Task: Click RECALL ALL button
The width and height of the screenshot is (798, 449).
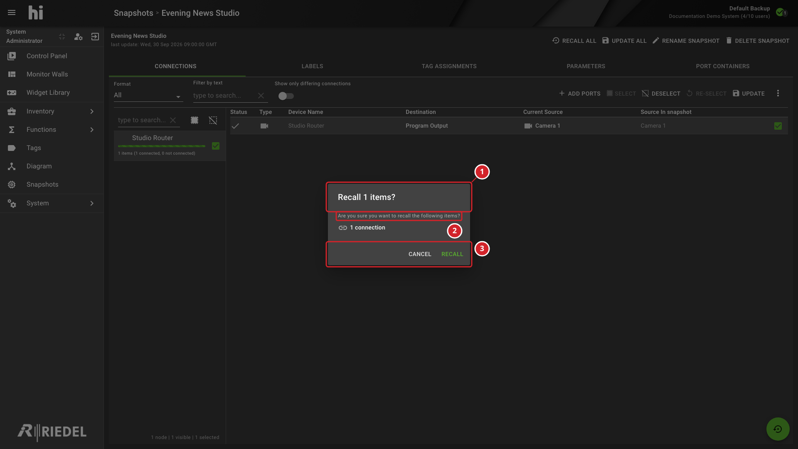Action: pyautogui.click(x=574, y=41)
